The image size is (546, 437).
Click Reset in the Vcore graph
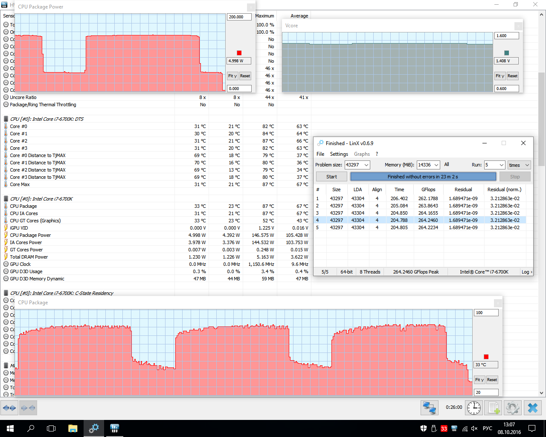click(x=512, y=76)
